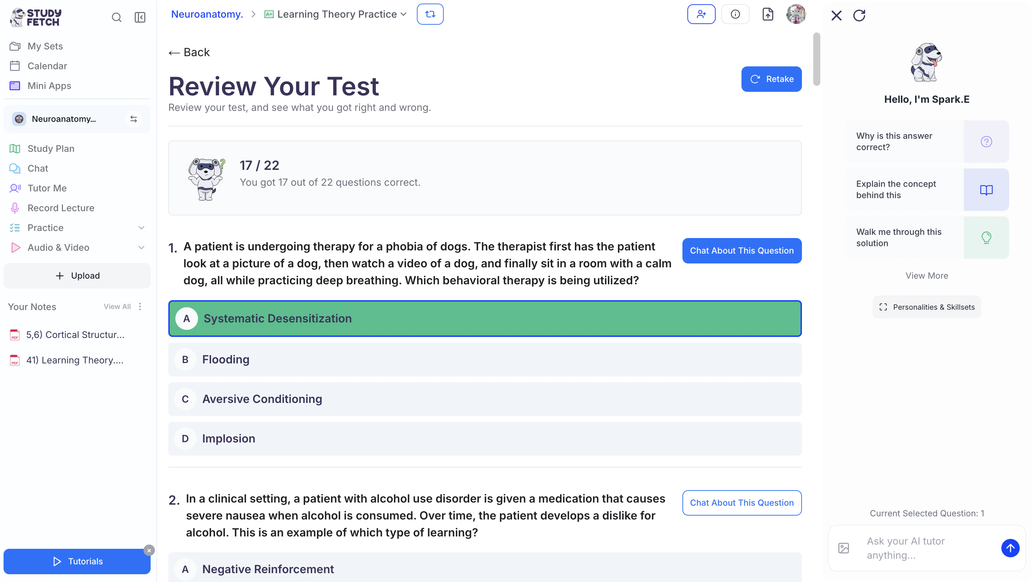Click the Ask your AI tutor input field

[x=925, y=548]
